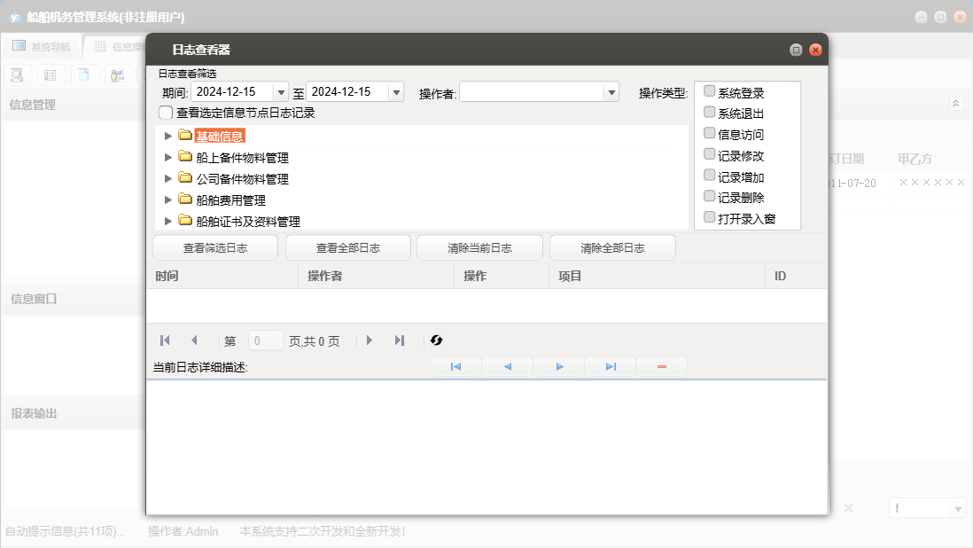
Task: Enable 查看选定信息节点日志记录 checkbox
Action: pos(166,113)
